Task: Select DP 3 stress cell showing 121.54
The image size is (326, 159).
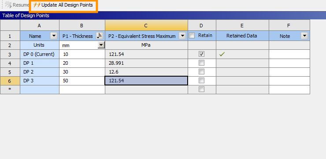Action: 146,81
